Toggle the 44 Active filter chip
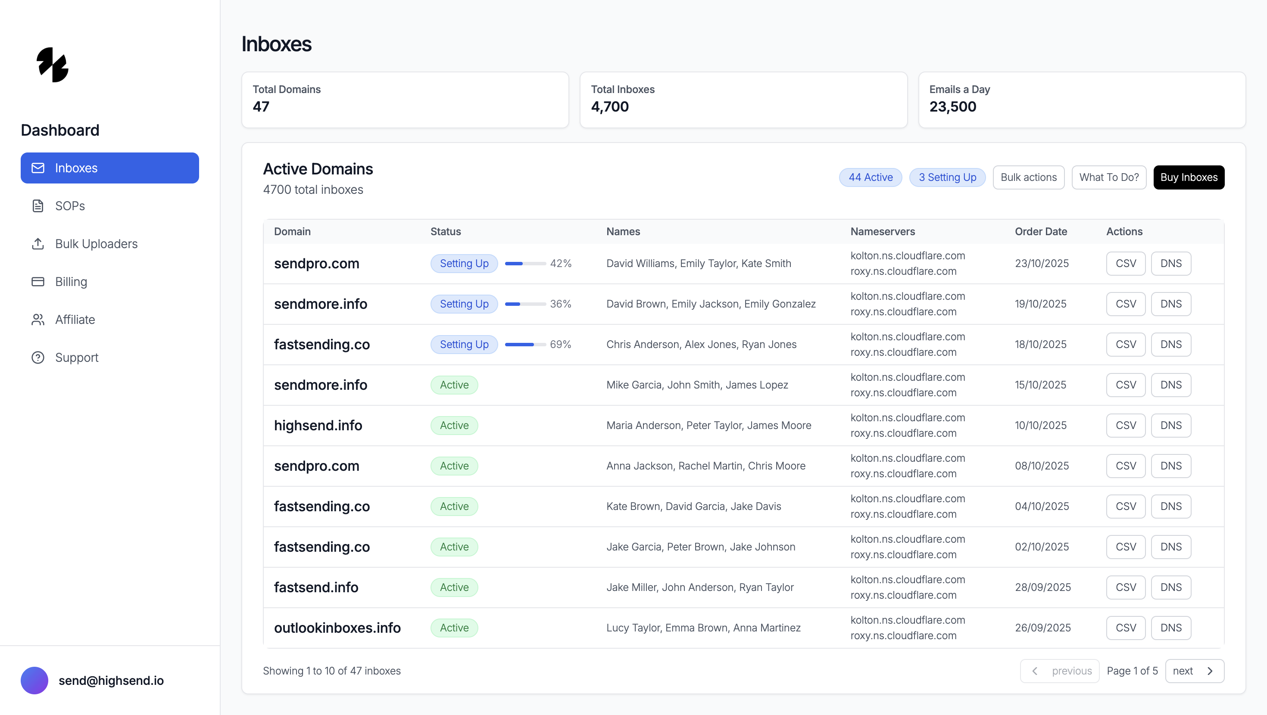This screenshot has width=1267, height=715. click(x=871, y=177)
